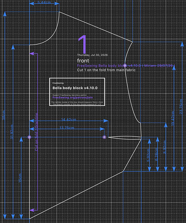Select the bottom grainline arrowhead
186x223 pixels.
(32, 210)
